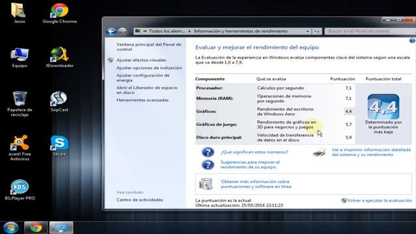The width and height of the screenshot is (416, 234).
Task: Select Control Panel taskbar button
Action: coord(61,227)
